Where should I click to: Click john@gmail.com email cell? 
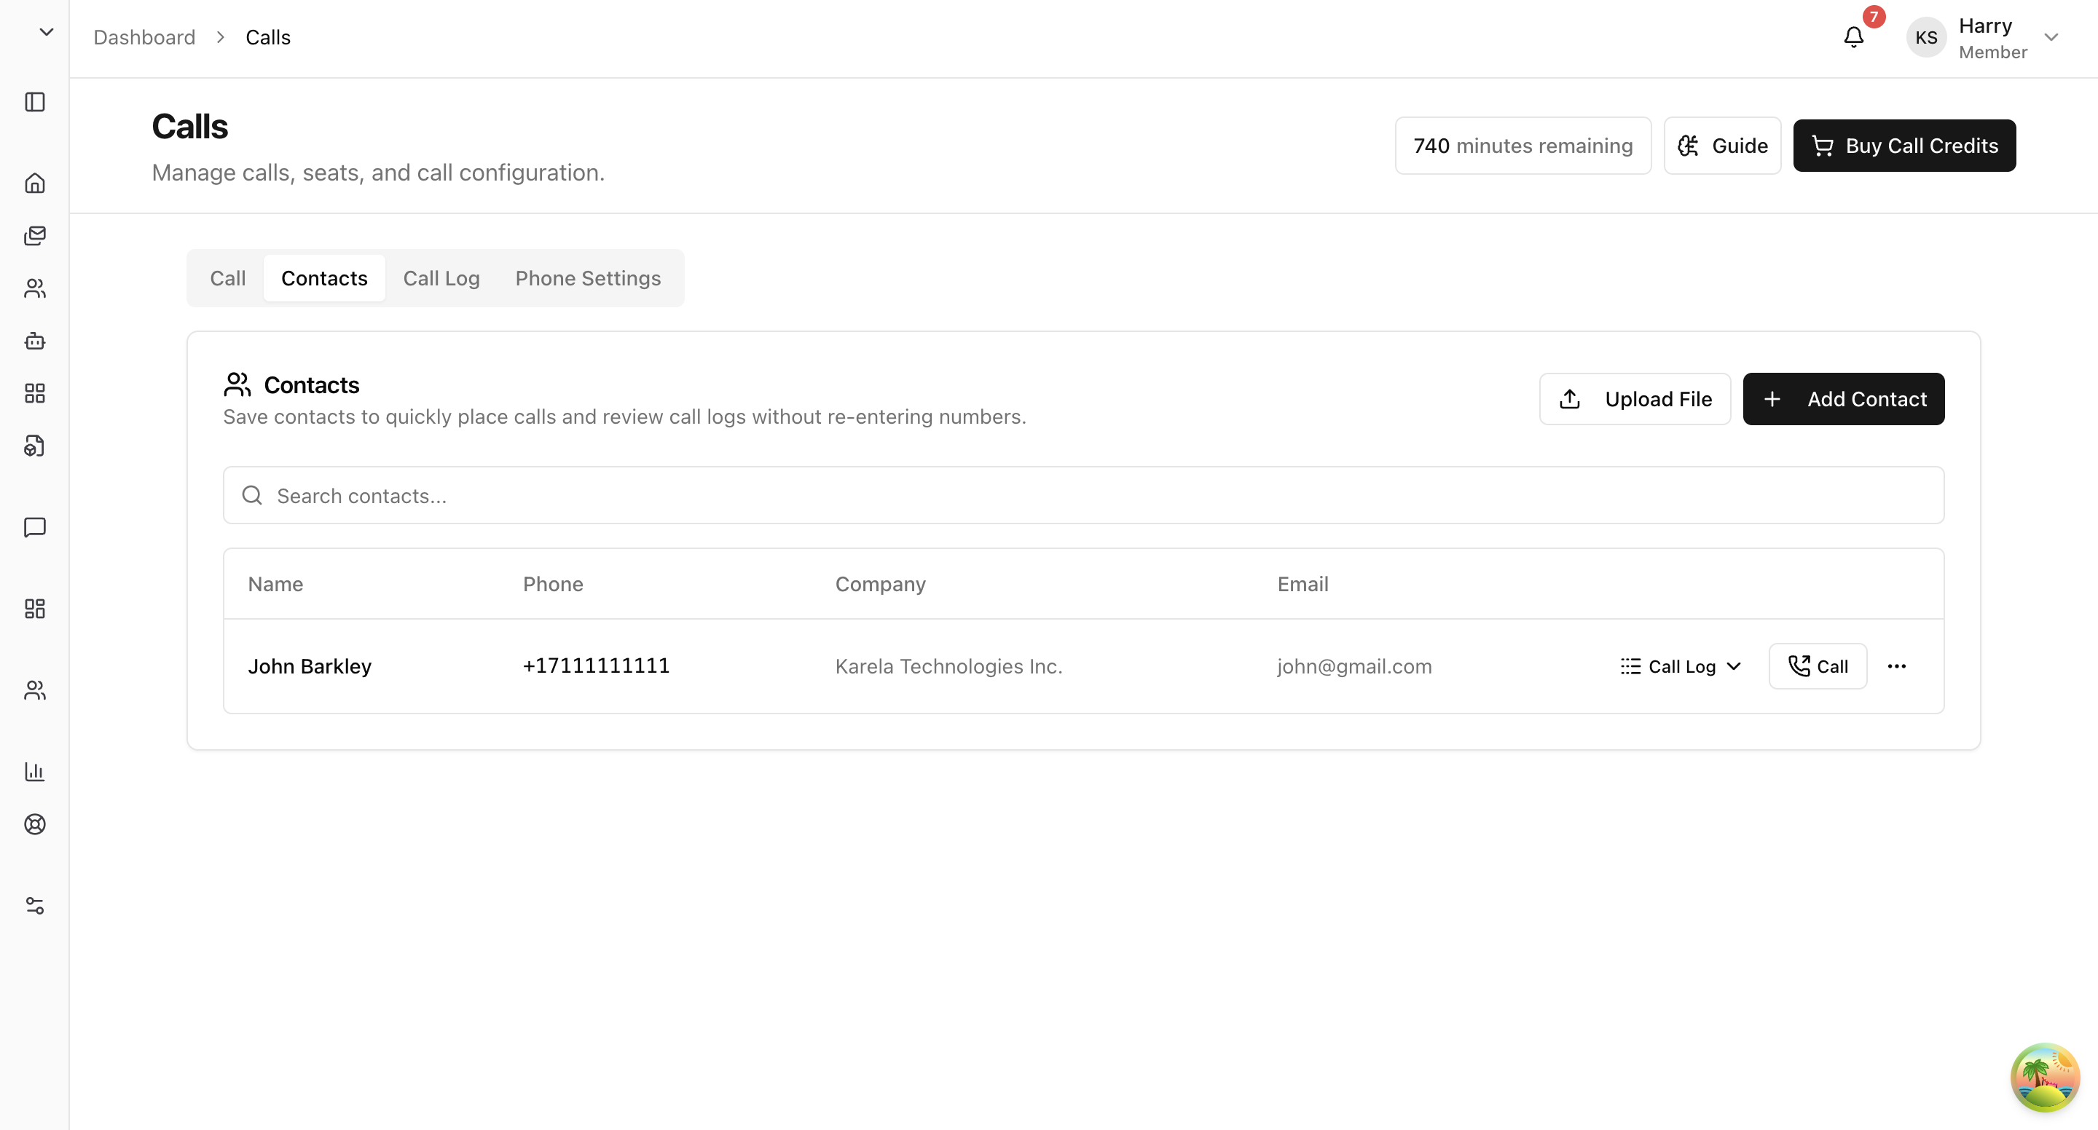(1354, 666)
